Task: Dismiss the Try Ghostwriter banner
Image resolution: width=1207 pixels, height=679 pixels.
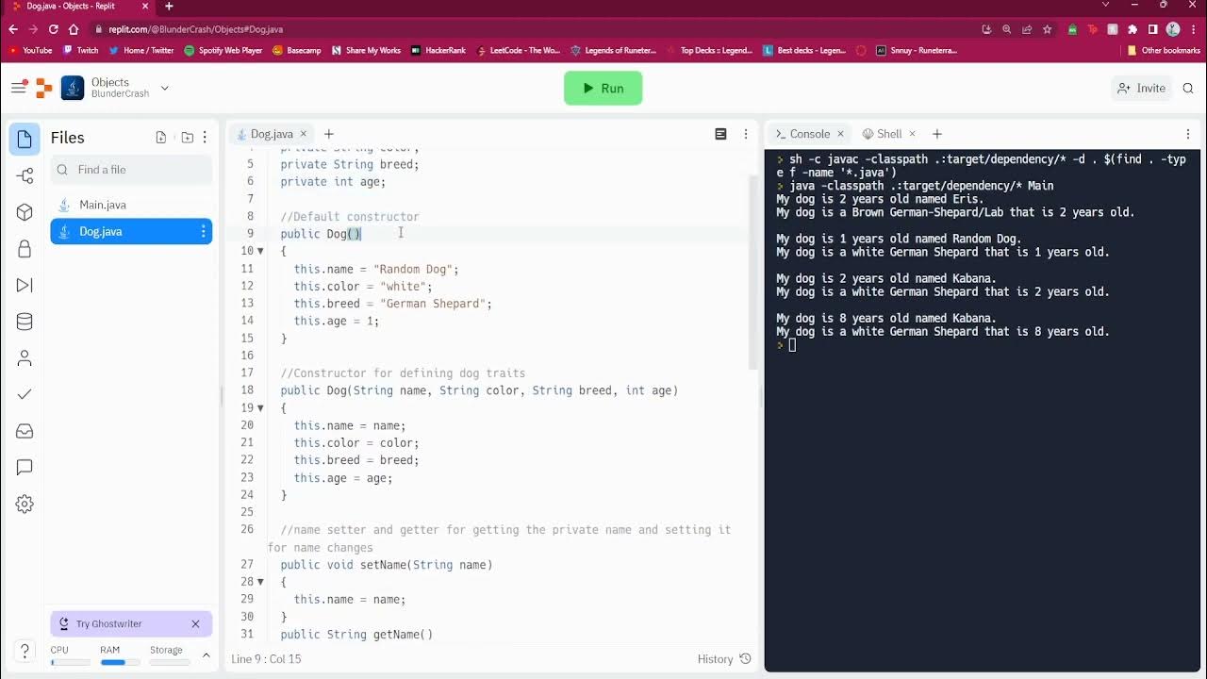Action: point(195,623)
